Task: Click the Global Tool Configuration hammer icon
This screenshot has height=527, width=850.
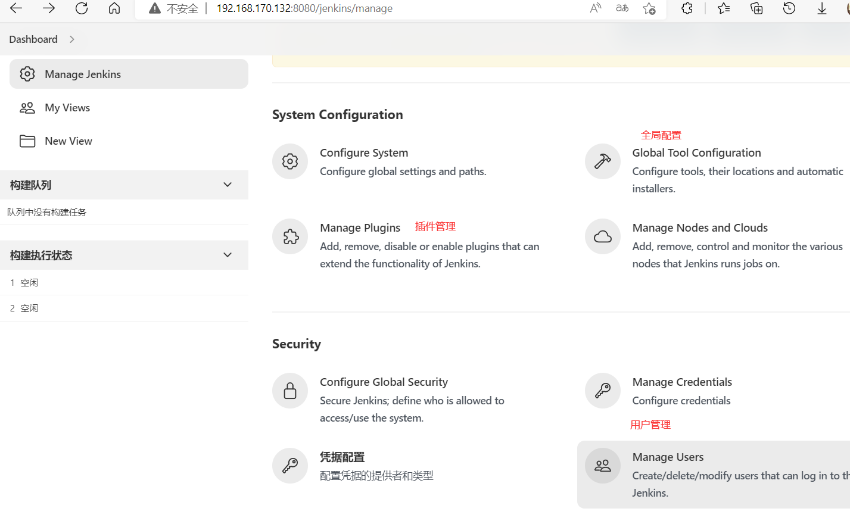Action: pos(603,161)
